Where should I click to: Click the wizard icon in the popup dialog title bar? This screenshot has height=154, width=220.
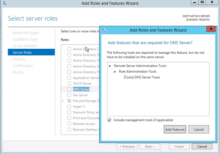[x=104, y=30]
